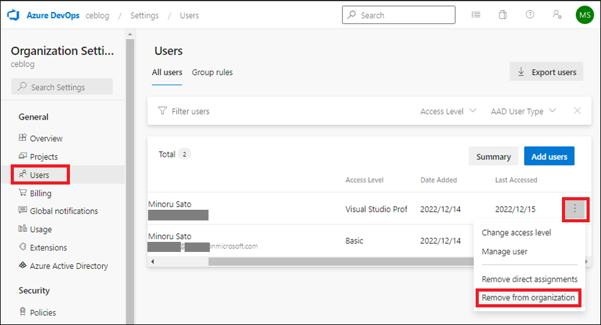The image size is (601, 325).
Task: Open Overview in the settings sidebar
Action: pyautogui.click(x=46, y=139)
